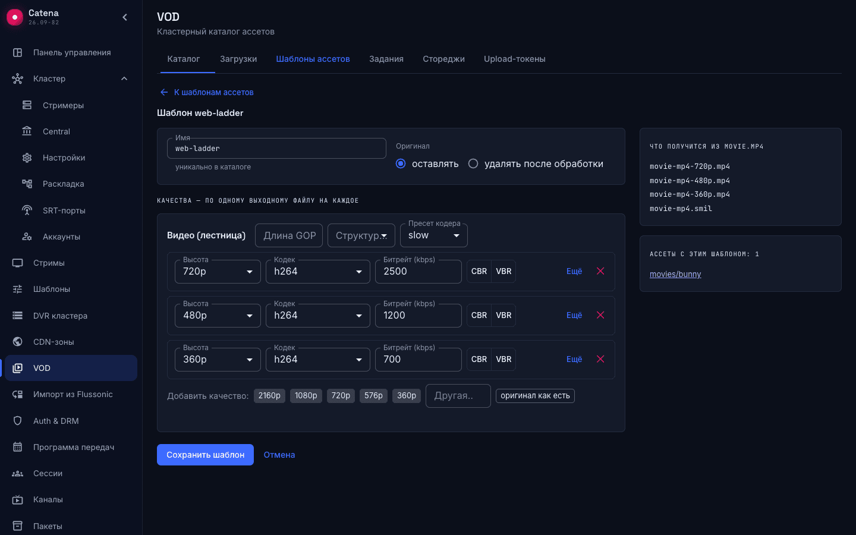856x535 pixels.
Task: Click the Раскладка layout icon
Action: tap(27, 184)
